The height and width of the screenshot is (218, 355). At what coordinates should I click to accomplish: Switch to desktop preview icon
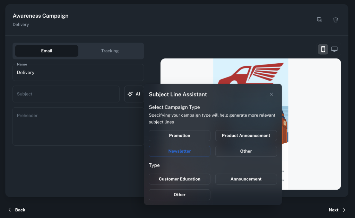(334, 49)
